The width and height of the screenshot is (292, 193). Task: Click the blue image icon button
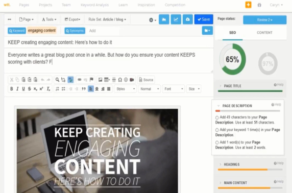[164, 19]
